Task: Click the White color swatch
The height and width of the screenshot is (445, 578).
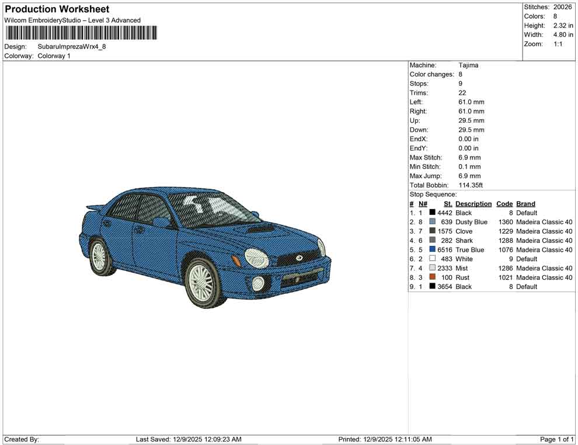Action: [x=433, y=259]
